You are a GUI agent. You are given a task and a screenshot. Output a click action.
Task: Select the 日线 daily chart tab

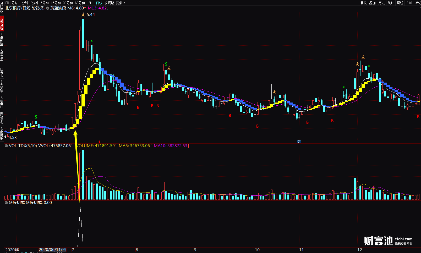coord(99,3)
